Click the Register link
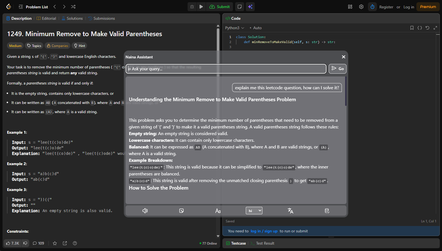Viewport: 442px width, 251px height. [386, 7]
